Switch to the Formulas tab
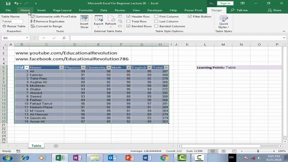 tap(86, 10)
